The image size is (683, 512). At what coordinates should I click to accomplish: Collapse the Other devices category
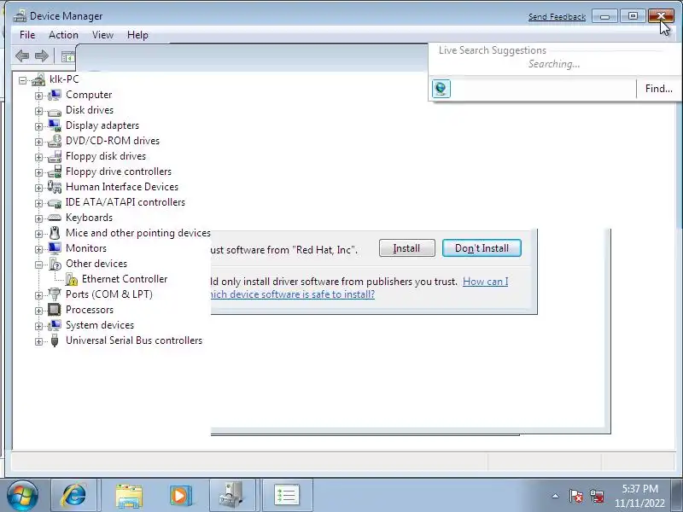[x=38, y=265]
